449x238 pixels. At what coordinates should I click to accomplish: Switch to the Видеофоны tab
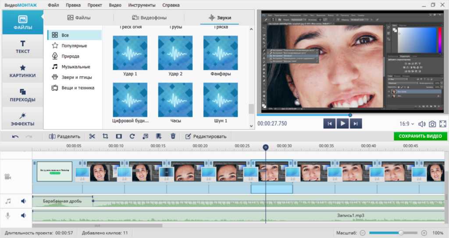click(149, 18)
